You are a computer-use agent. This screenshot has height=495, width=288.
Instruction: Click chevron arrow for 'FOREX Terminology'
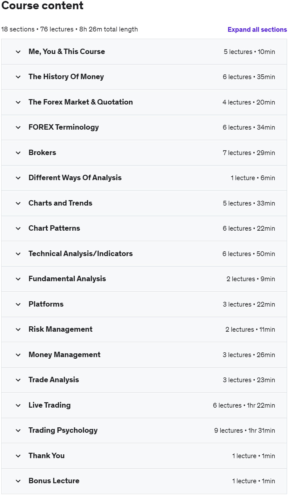pos(18,127)
